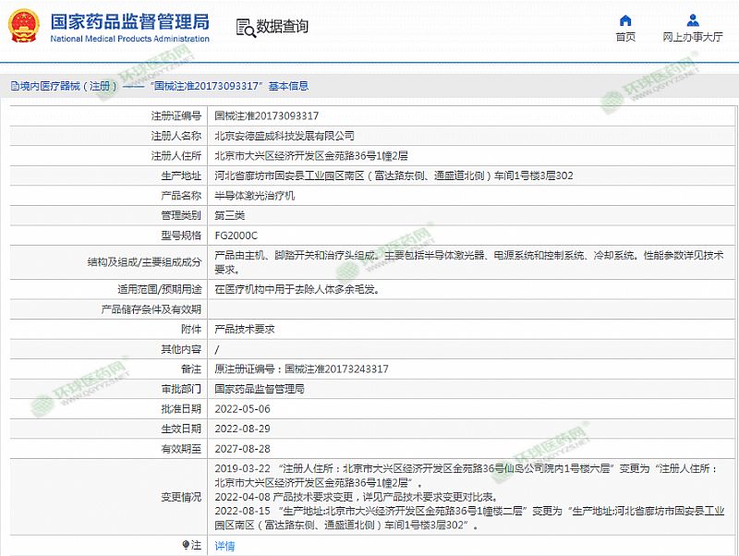Click the 变更情况 row label

pyautogui.click(x=181, y=497)
